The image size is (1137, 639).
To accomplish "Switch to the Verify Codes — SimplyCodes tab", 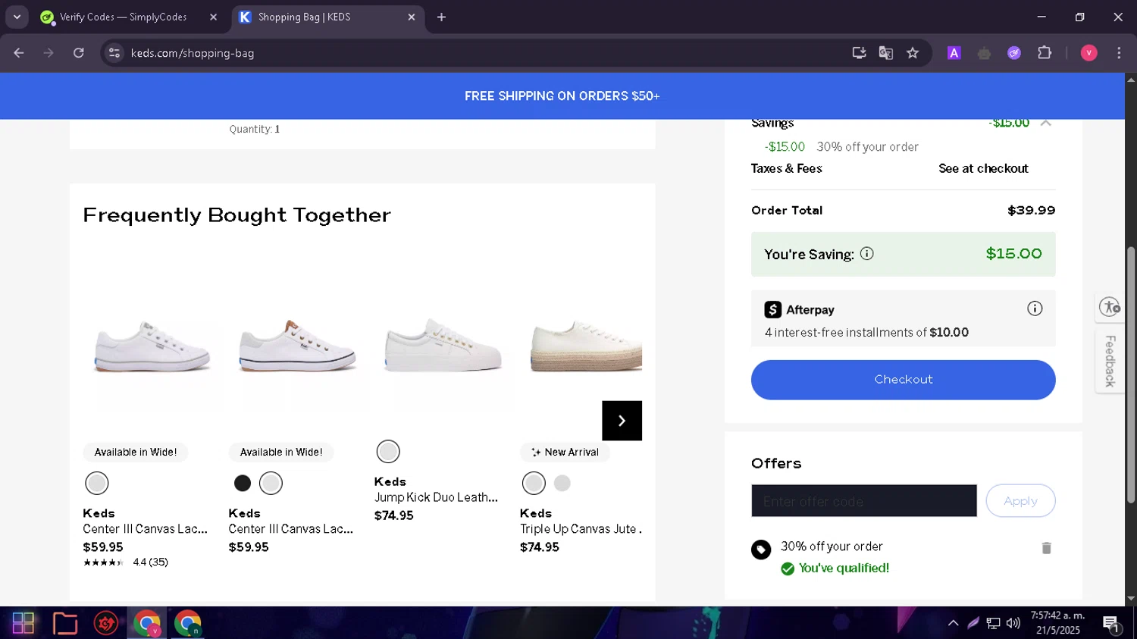I will tap(123, 17).
